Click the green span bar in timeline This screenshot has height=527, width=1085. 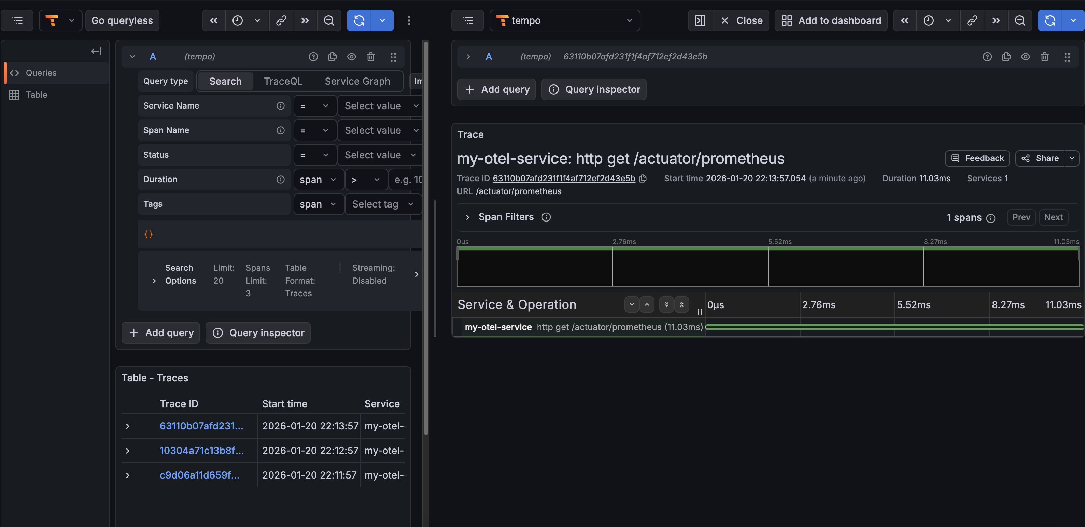pos(894,327)
